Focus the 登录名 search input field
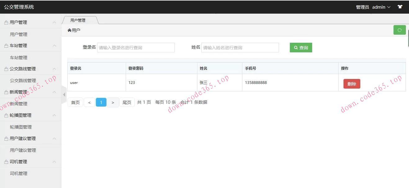This screenshot has height=188, width=409. pos(136,47)
